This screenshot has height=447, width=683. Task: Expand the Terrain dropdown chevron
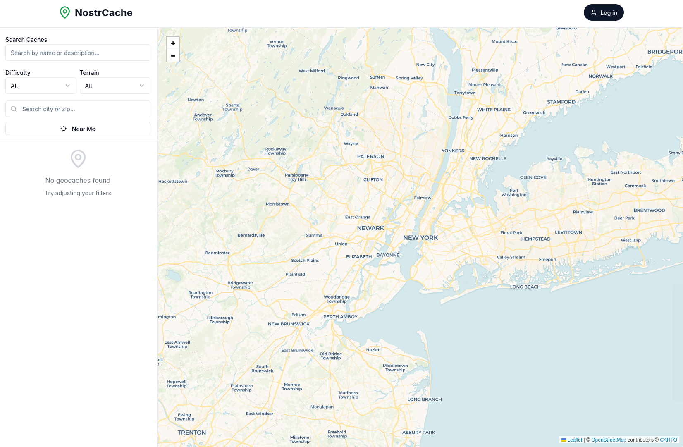142,86
